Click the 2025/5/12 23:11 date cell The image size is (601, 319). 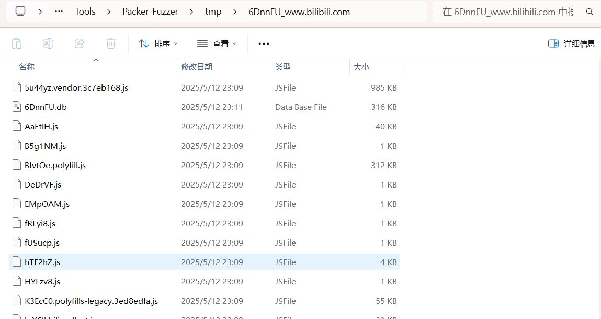pyautogui.click(x=212, y=107)
